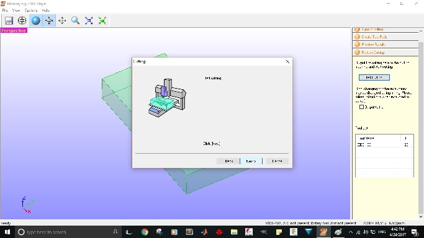Viewport: 424px width, 238px height.
Task: Click the green center-view arrows icon
Action: pyautogui.click(x=102, y=20)
